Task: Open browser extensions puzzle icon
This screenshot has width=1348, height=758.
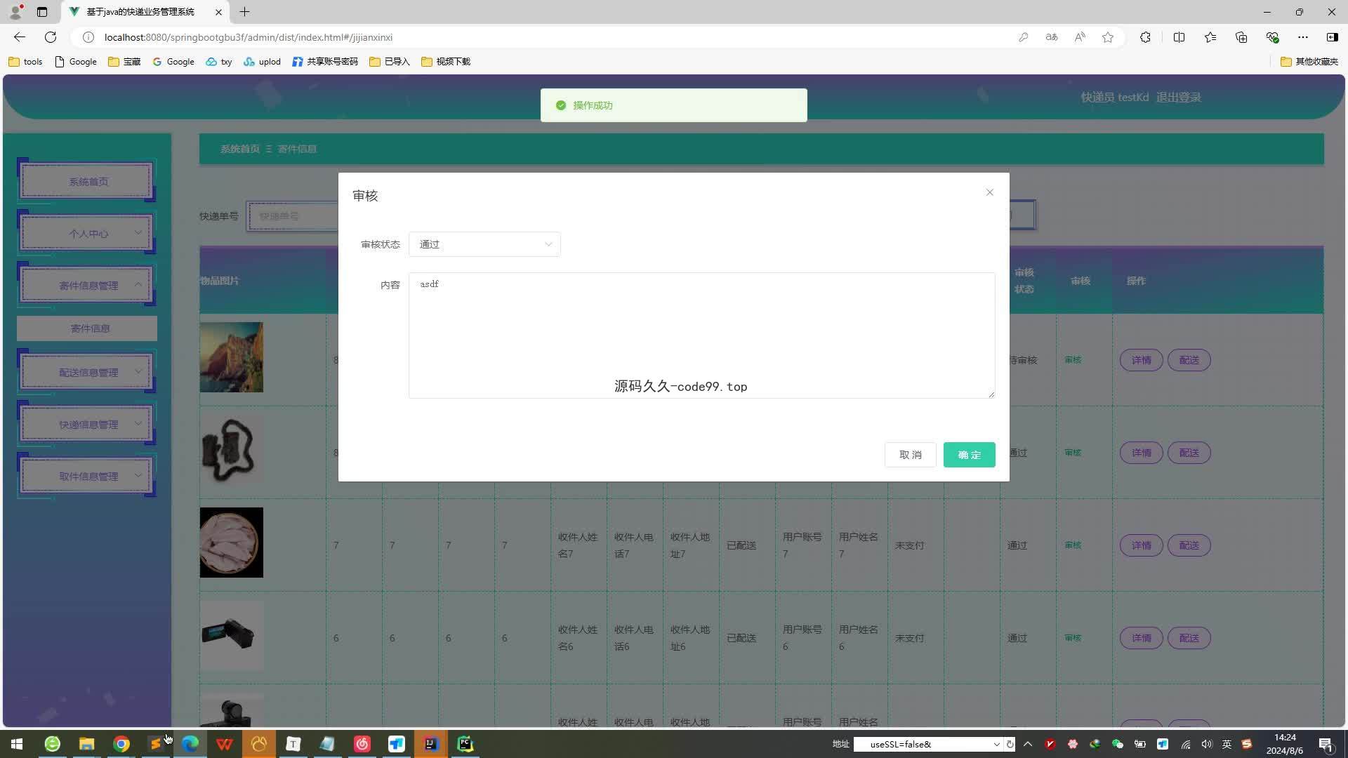Action: (1145, 37)
